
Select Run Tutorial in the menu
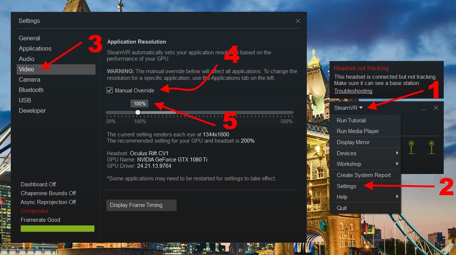[351, 120]
